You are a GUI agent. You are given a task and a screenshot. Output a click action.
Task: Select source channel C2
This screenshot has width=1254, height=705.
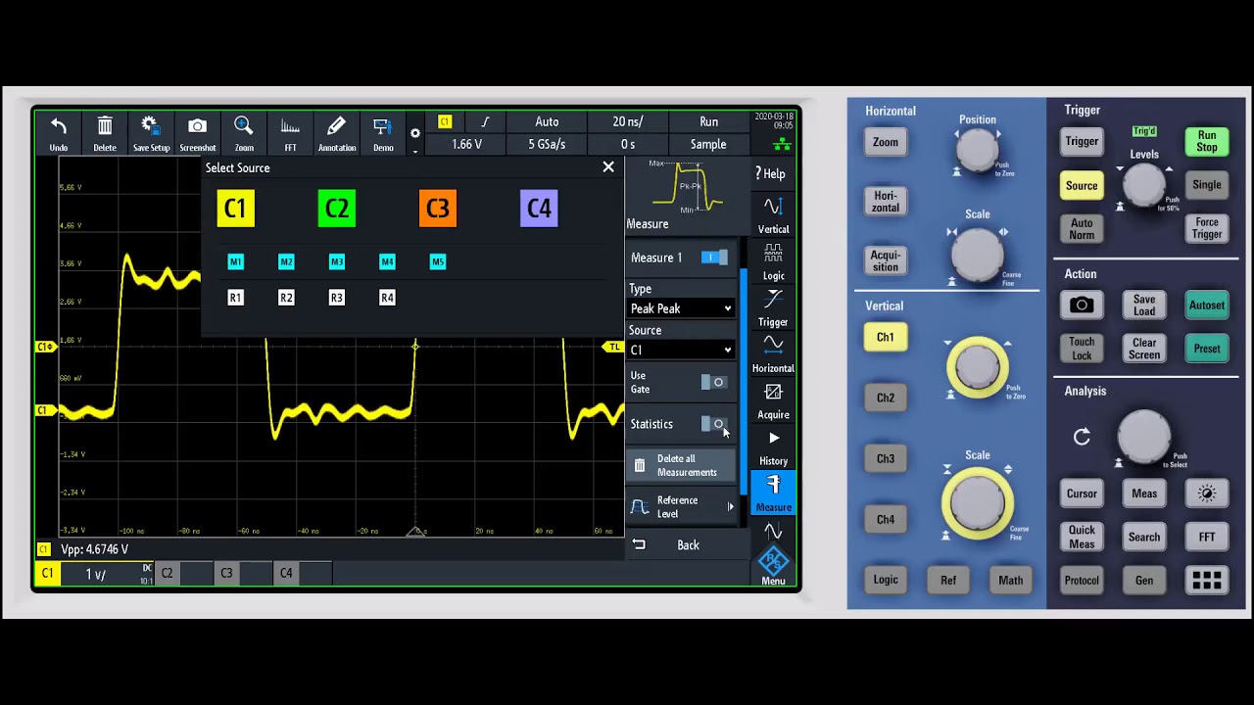pyautogui.click(x=336, y=209)
